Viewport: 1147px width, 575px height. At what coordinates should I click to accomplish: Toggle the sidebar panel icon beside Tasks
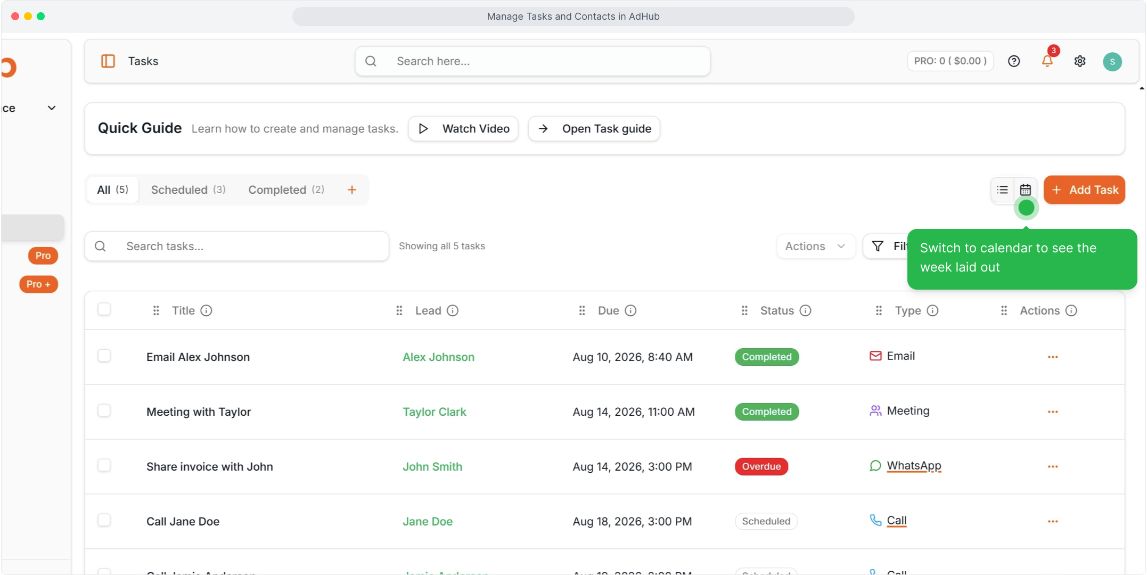click(x=108, y=61)
